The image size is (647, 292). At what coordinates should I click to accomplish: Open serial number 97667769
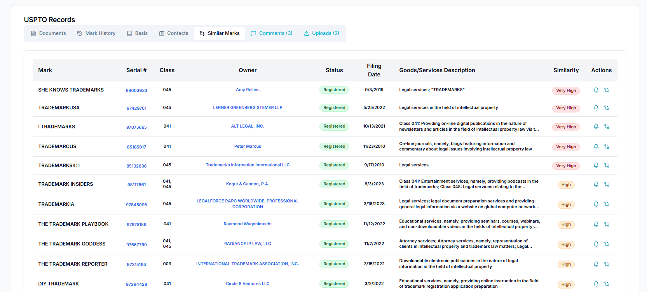point(136,245)
